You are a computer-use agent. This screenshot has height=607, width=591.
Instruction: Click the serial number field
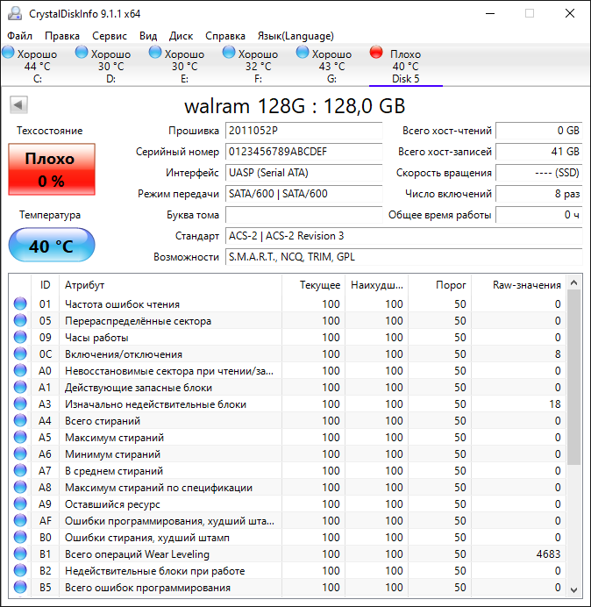(303, 152)
